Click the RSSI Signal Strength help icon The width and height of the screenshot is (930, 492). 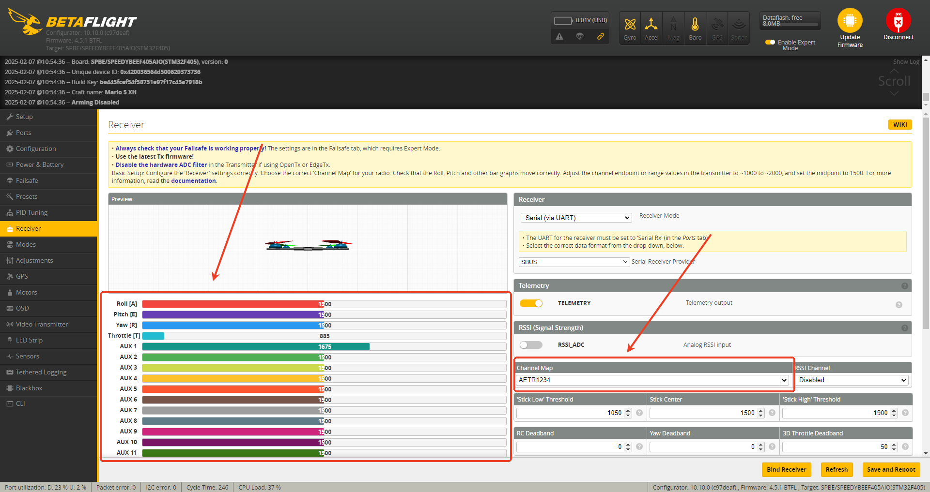tap(904, 328)
